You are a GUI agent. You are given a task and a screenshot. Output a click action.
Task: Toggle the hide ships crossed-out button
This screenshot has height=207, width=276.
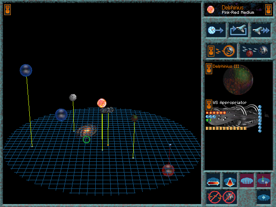(214, 197)
